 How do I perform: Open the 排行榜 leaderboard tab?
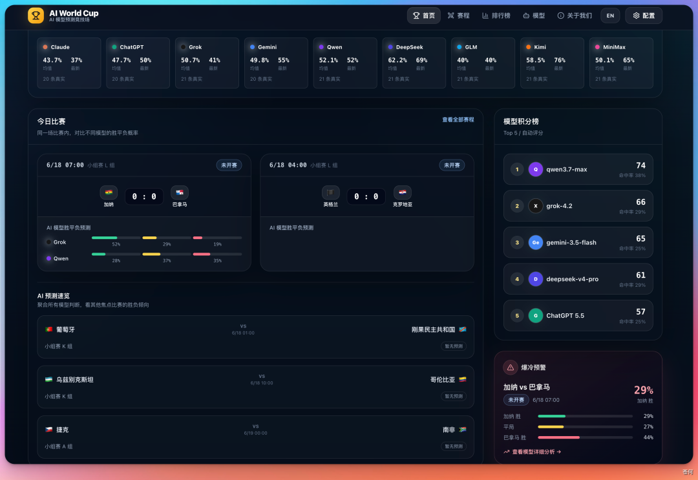496,16
